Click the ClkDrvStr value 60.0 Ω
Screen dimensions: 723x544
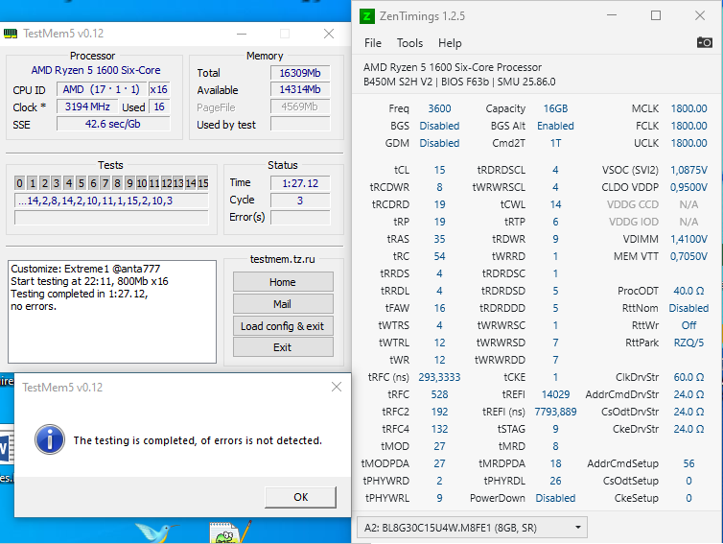click(688, 377)
